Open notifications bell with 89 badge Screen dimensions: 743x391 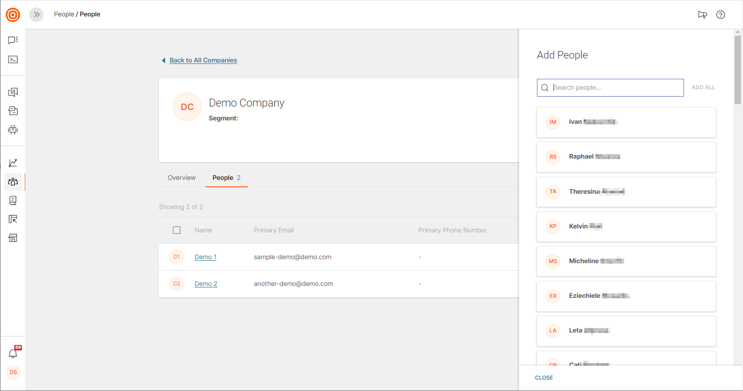(x=13, y=353)
